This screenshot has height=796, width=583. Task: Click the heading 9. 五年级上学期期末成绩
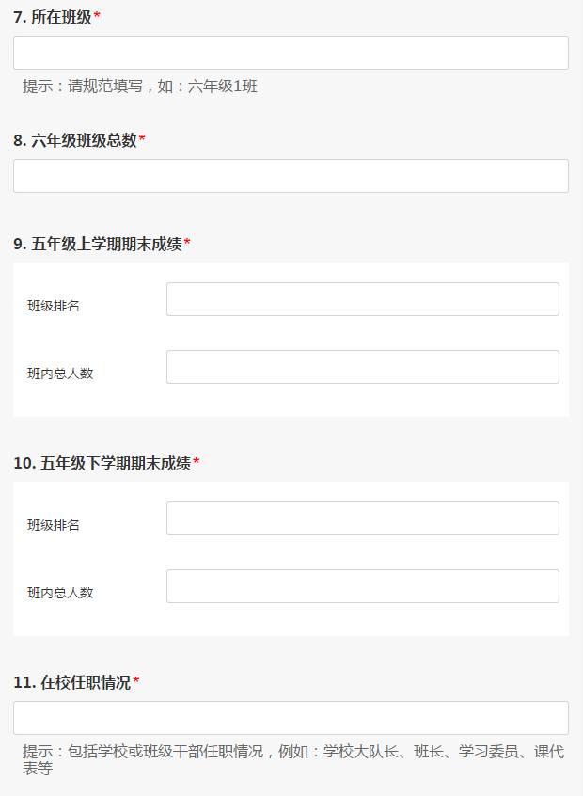[x=97, y=244]
